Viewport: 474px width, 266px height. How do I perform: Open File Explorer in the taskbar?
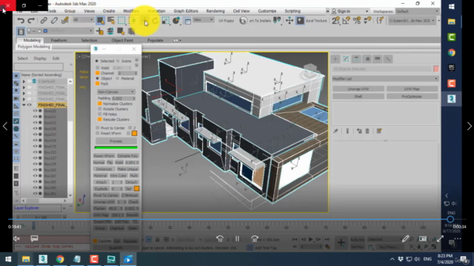tap(26, 259)
